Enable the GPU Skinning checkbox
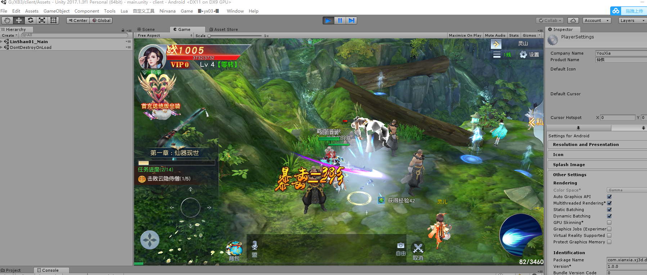Image resolution: width=647 pixels, height=275 pixels. pos(609,223)
